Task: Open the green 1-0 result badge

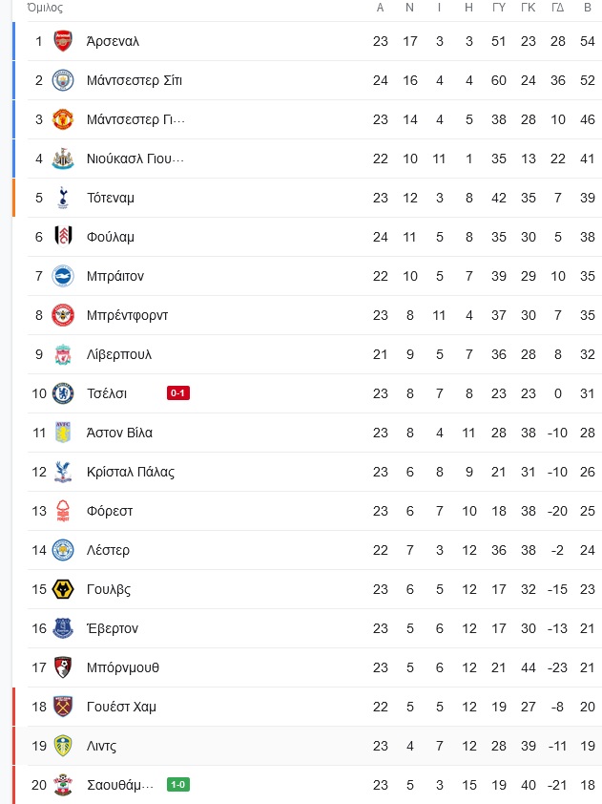Action: pyautogui.click(x=178, y=785)
